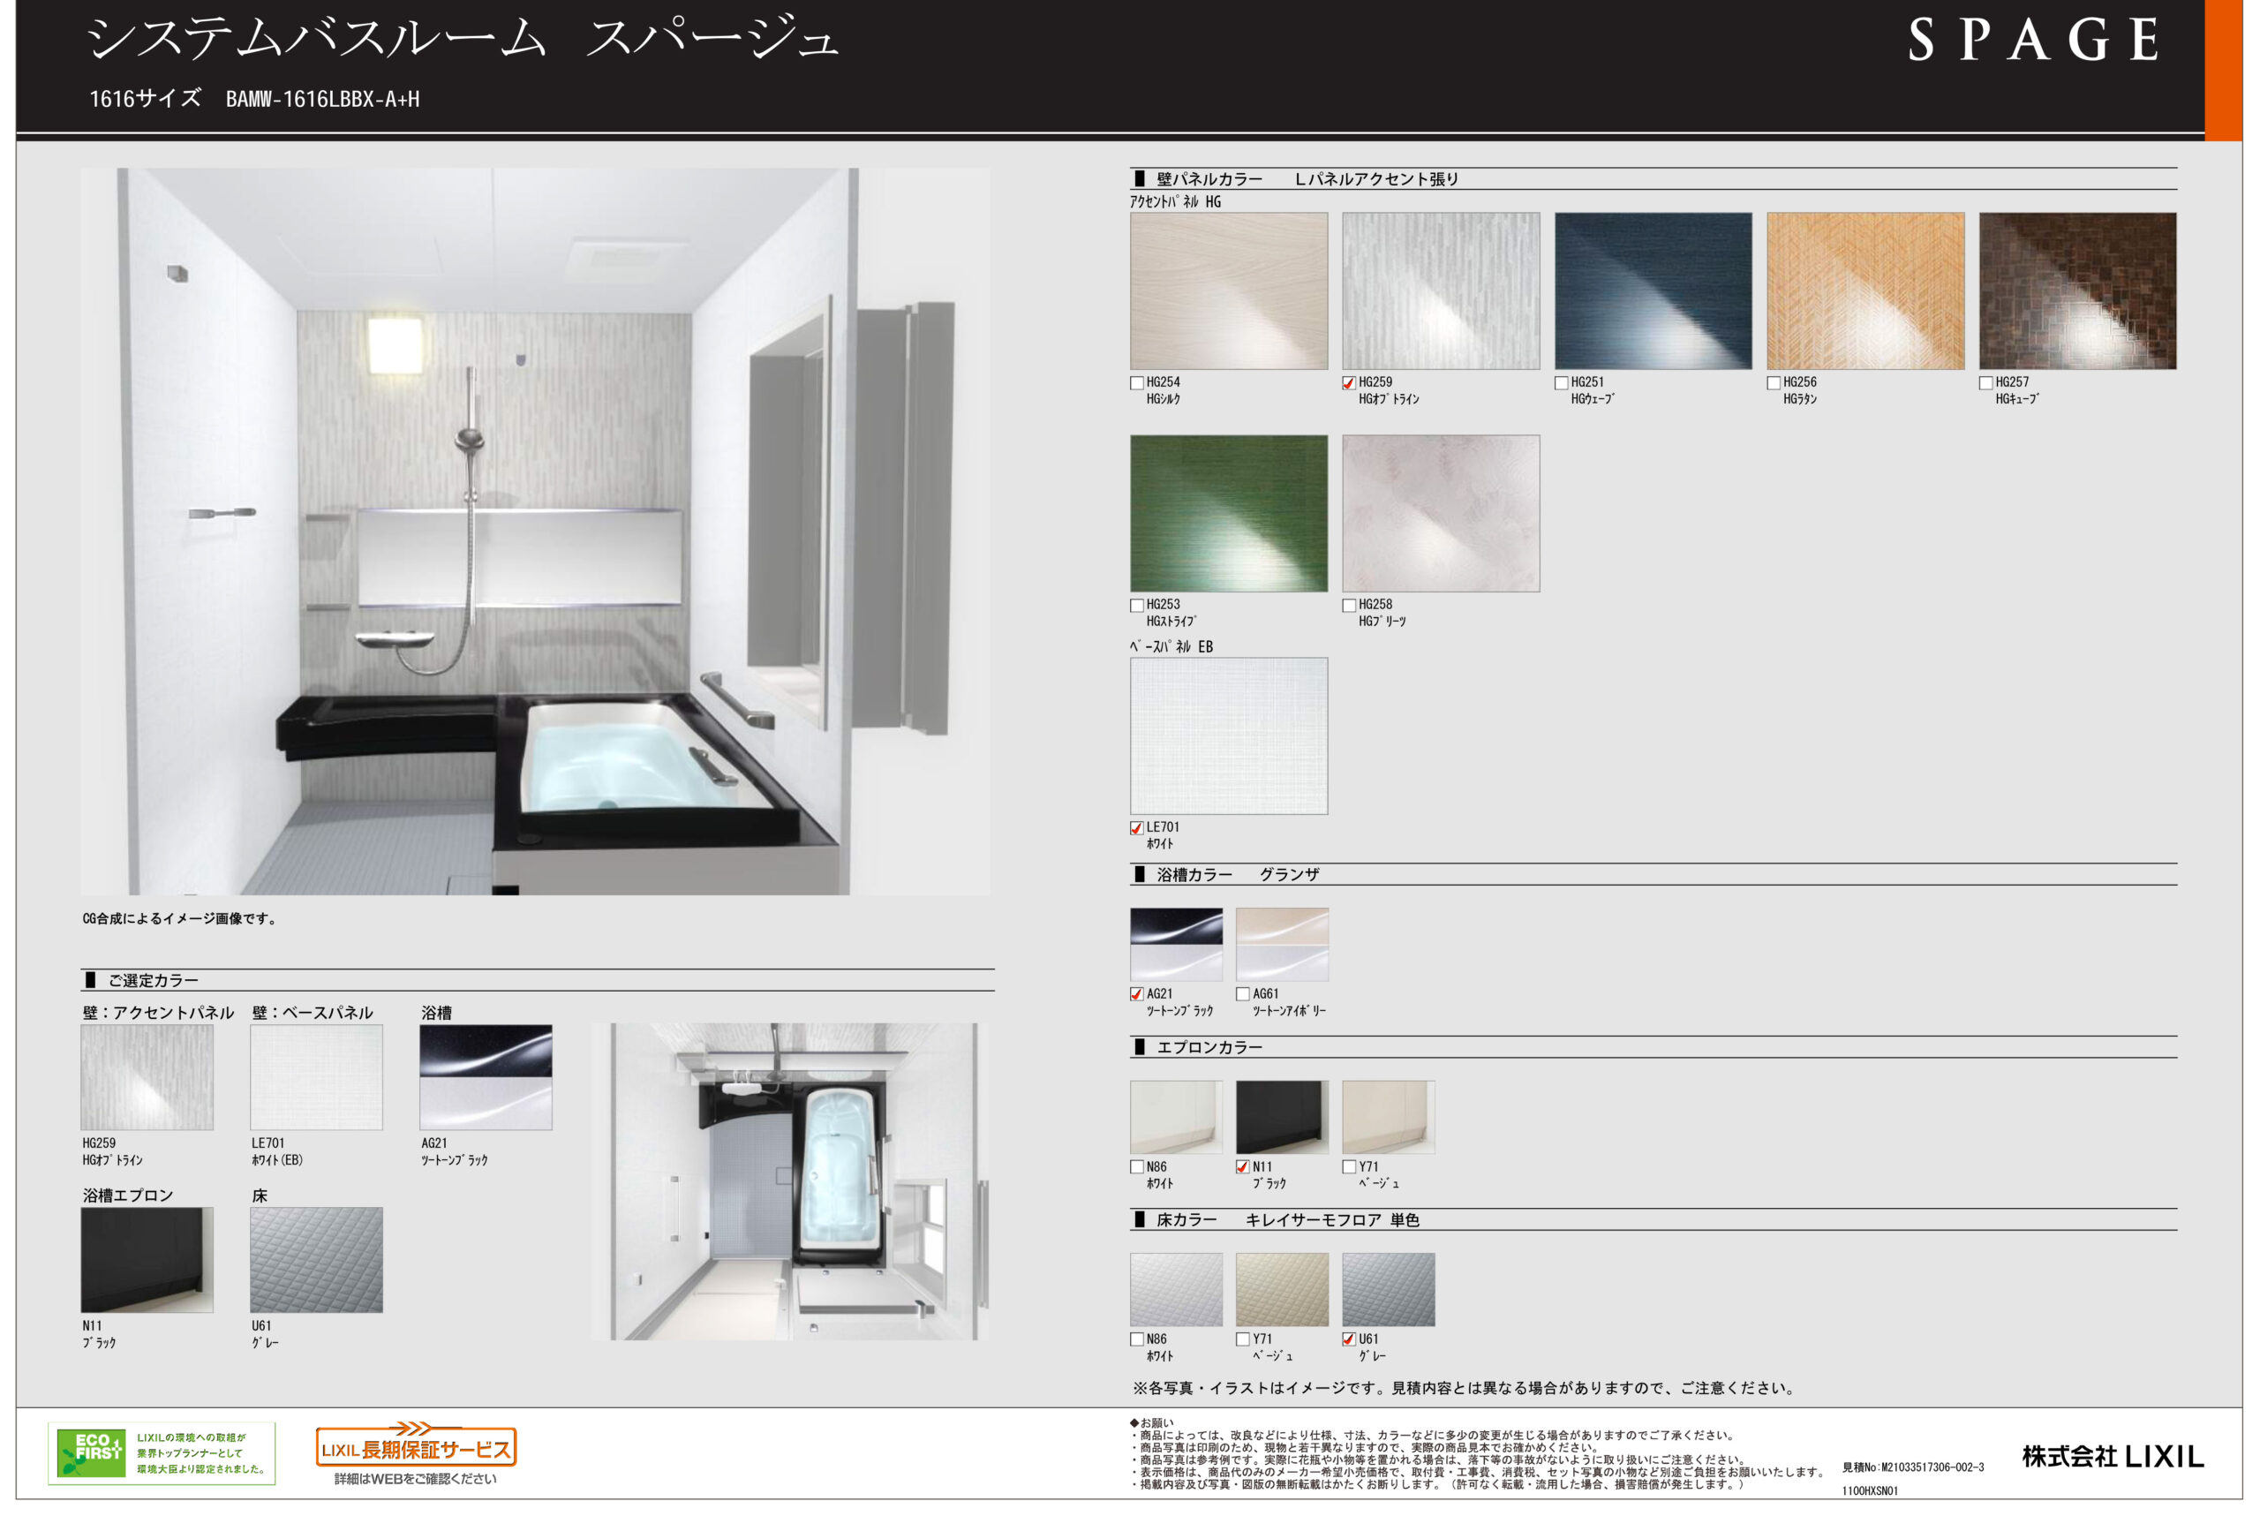Toggle the U61 グレー floor checkbox
The height and width of the screenshot is (1516, 2260).
pyautogui.click(x=1348, y=1339)
